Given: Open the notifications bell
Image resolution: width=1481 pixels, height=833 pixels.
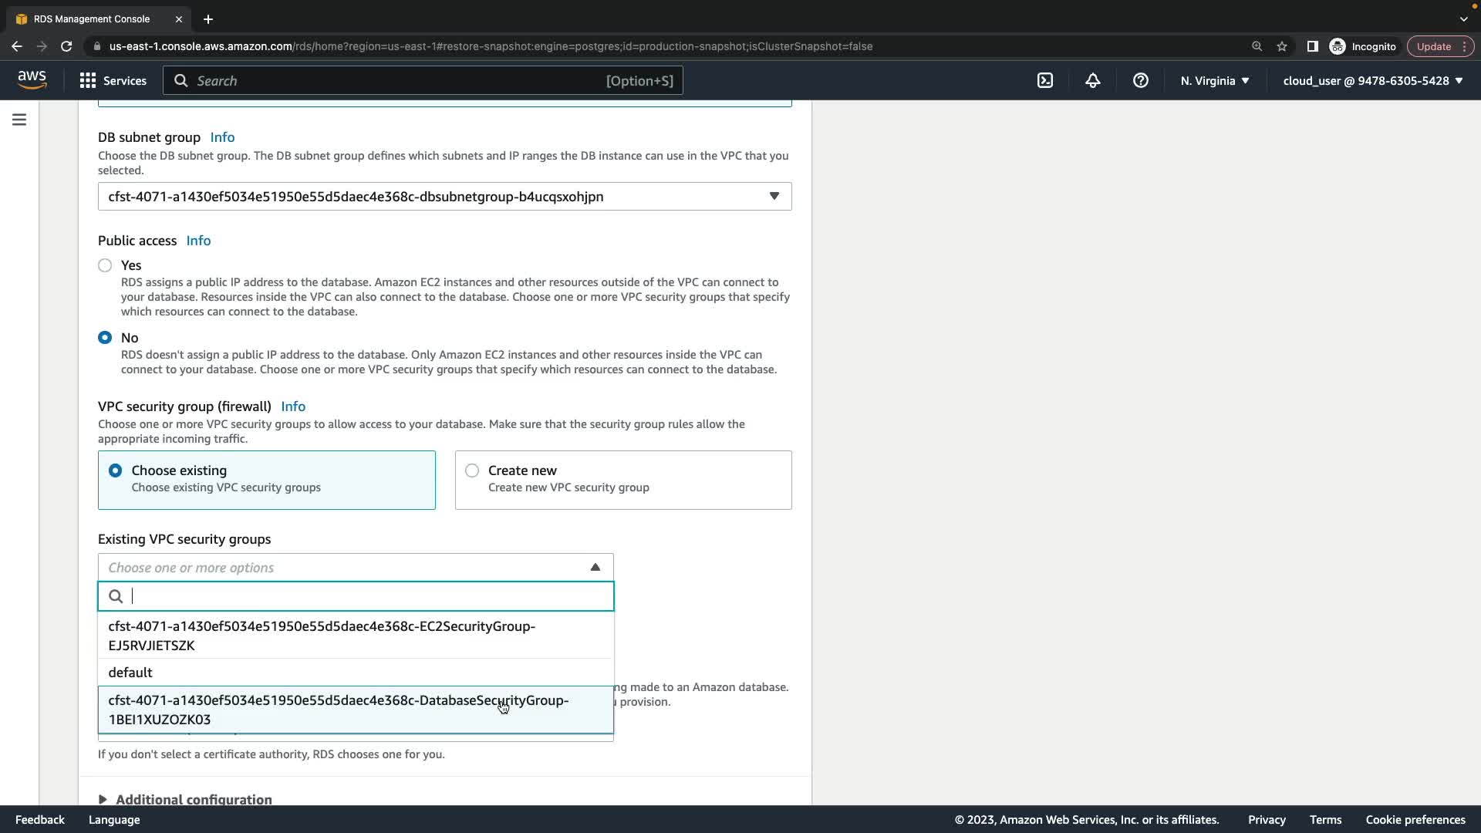Looking at the screenshot, I should [x=1093, y=80].
